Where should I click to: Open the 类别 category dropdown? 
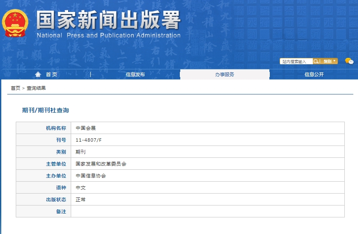pyautogui.click(x=329, y=61)
